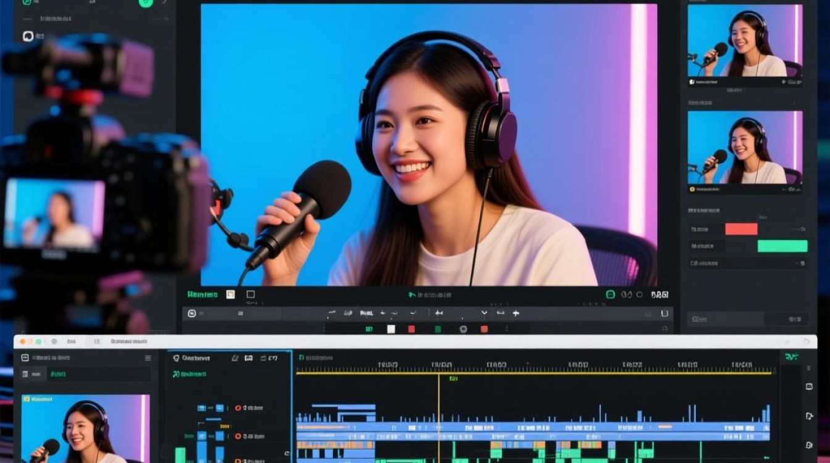
Task: Select the green color swatch in the right panel
Action: click(x=782, y=246)
